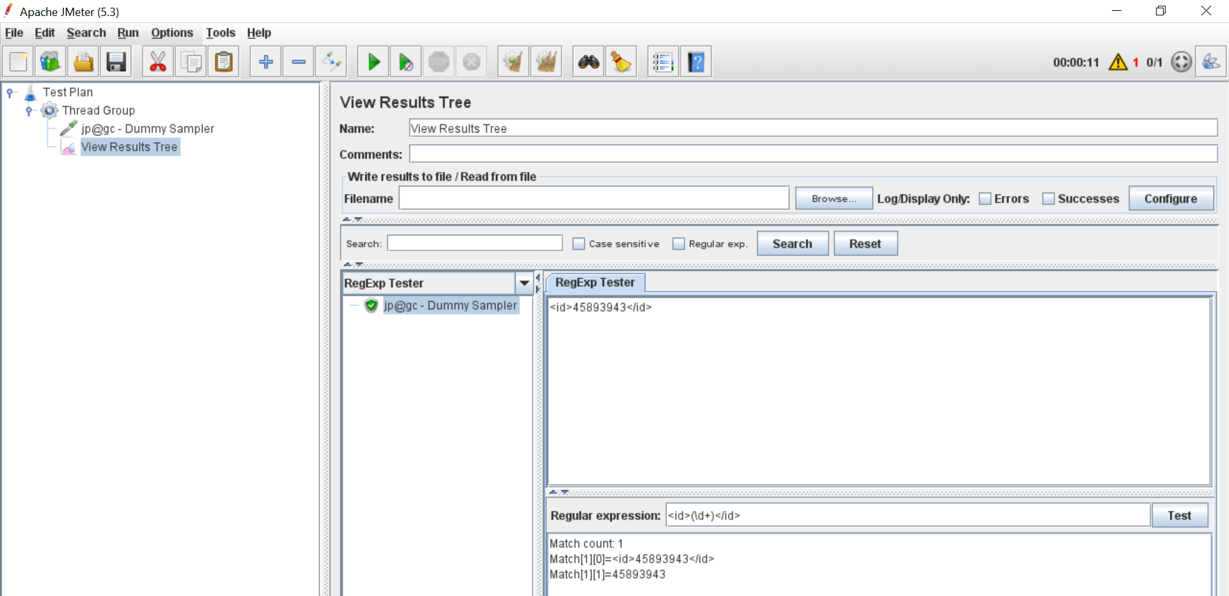1229x596 pixels.
Task: Click the Toggle enable/disable icon
Action: (x=332, y=62)
